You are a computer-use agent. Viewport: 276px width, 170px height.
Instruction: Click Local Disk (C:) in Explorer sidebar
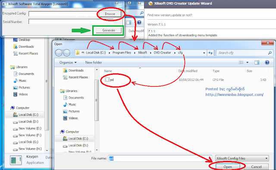click(x=25, y=114)
